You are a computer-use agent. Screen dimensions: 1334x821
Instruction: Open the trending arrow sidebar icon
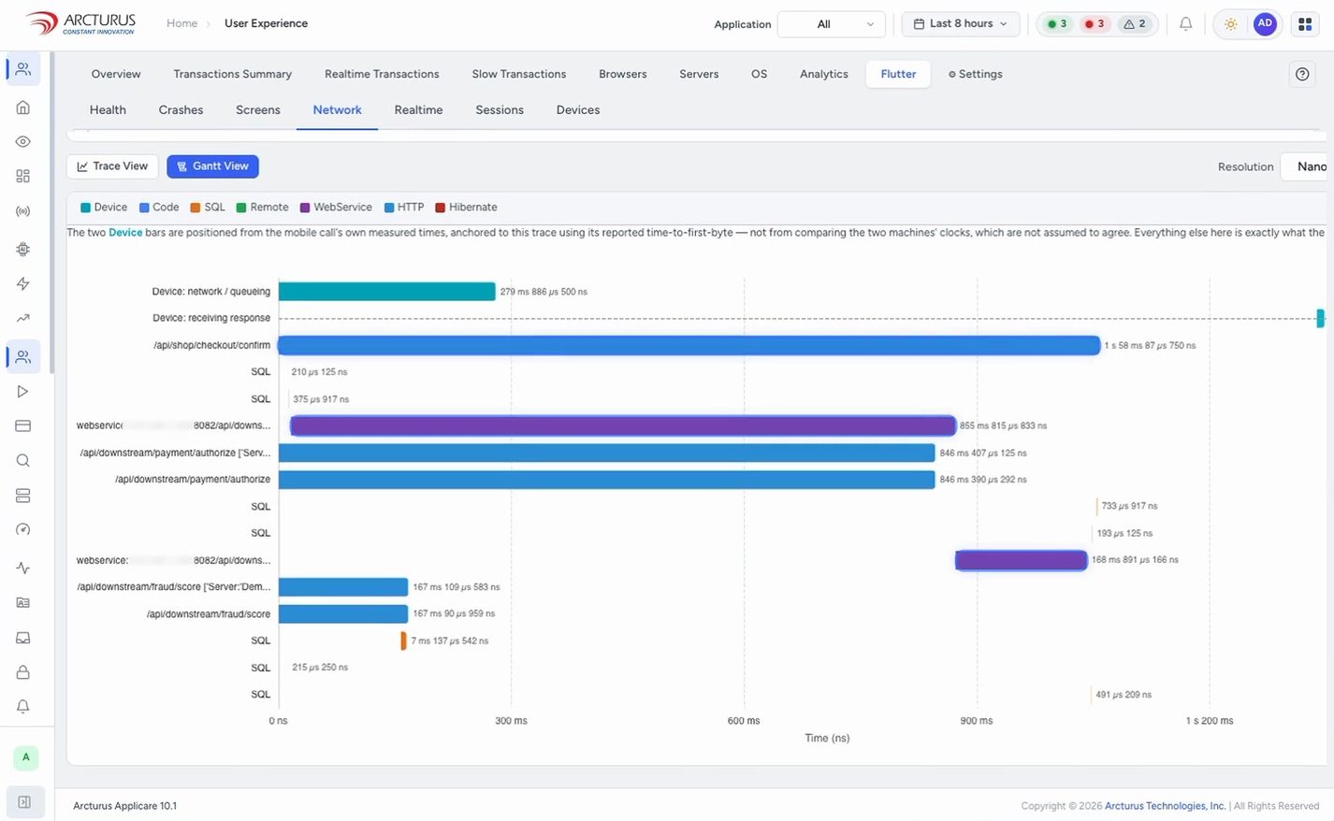23,318
